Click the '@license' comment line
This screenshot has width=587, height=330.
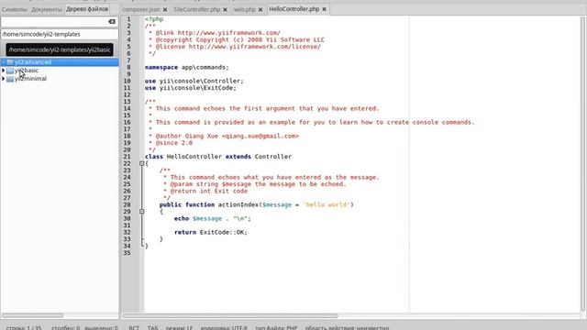tap(235, 47)
